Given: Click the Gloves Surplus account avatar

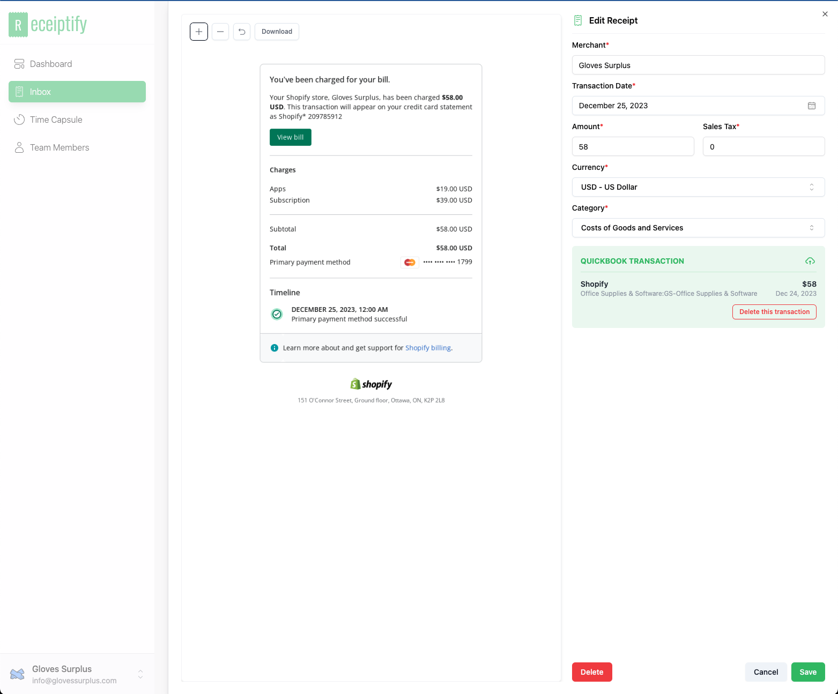Looking at the screenshot, I should pyautogui.click(x=17, y=674).
